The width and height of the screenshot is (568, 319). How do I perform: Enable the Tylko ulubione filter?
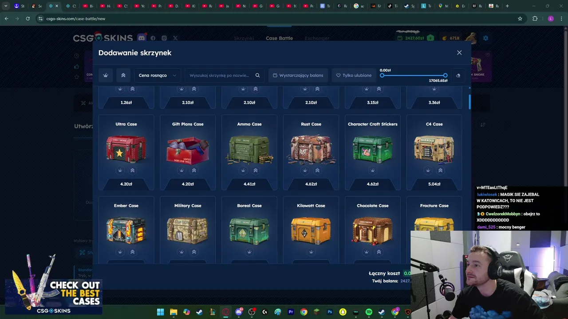tap(354, 75)
